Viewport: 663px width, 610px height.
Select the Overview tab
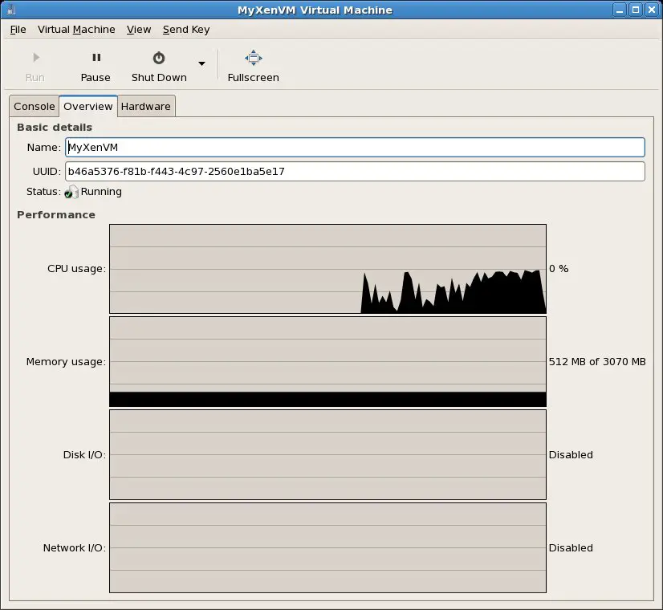pyautogui.click(x=87, y=105)
